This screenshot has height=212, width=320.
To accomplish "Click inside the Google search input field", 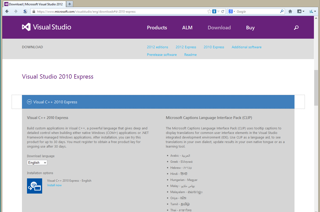I will (257, 11).
